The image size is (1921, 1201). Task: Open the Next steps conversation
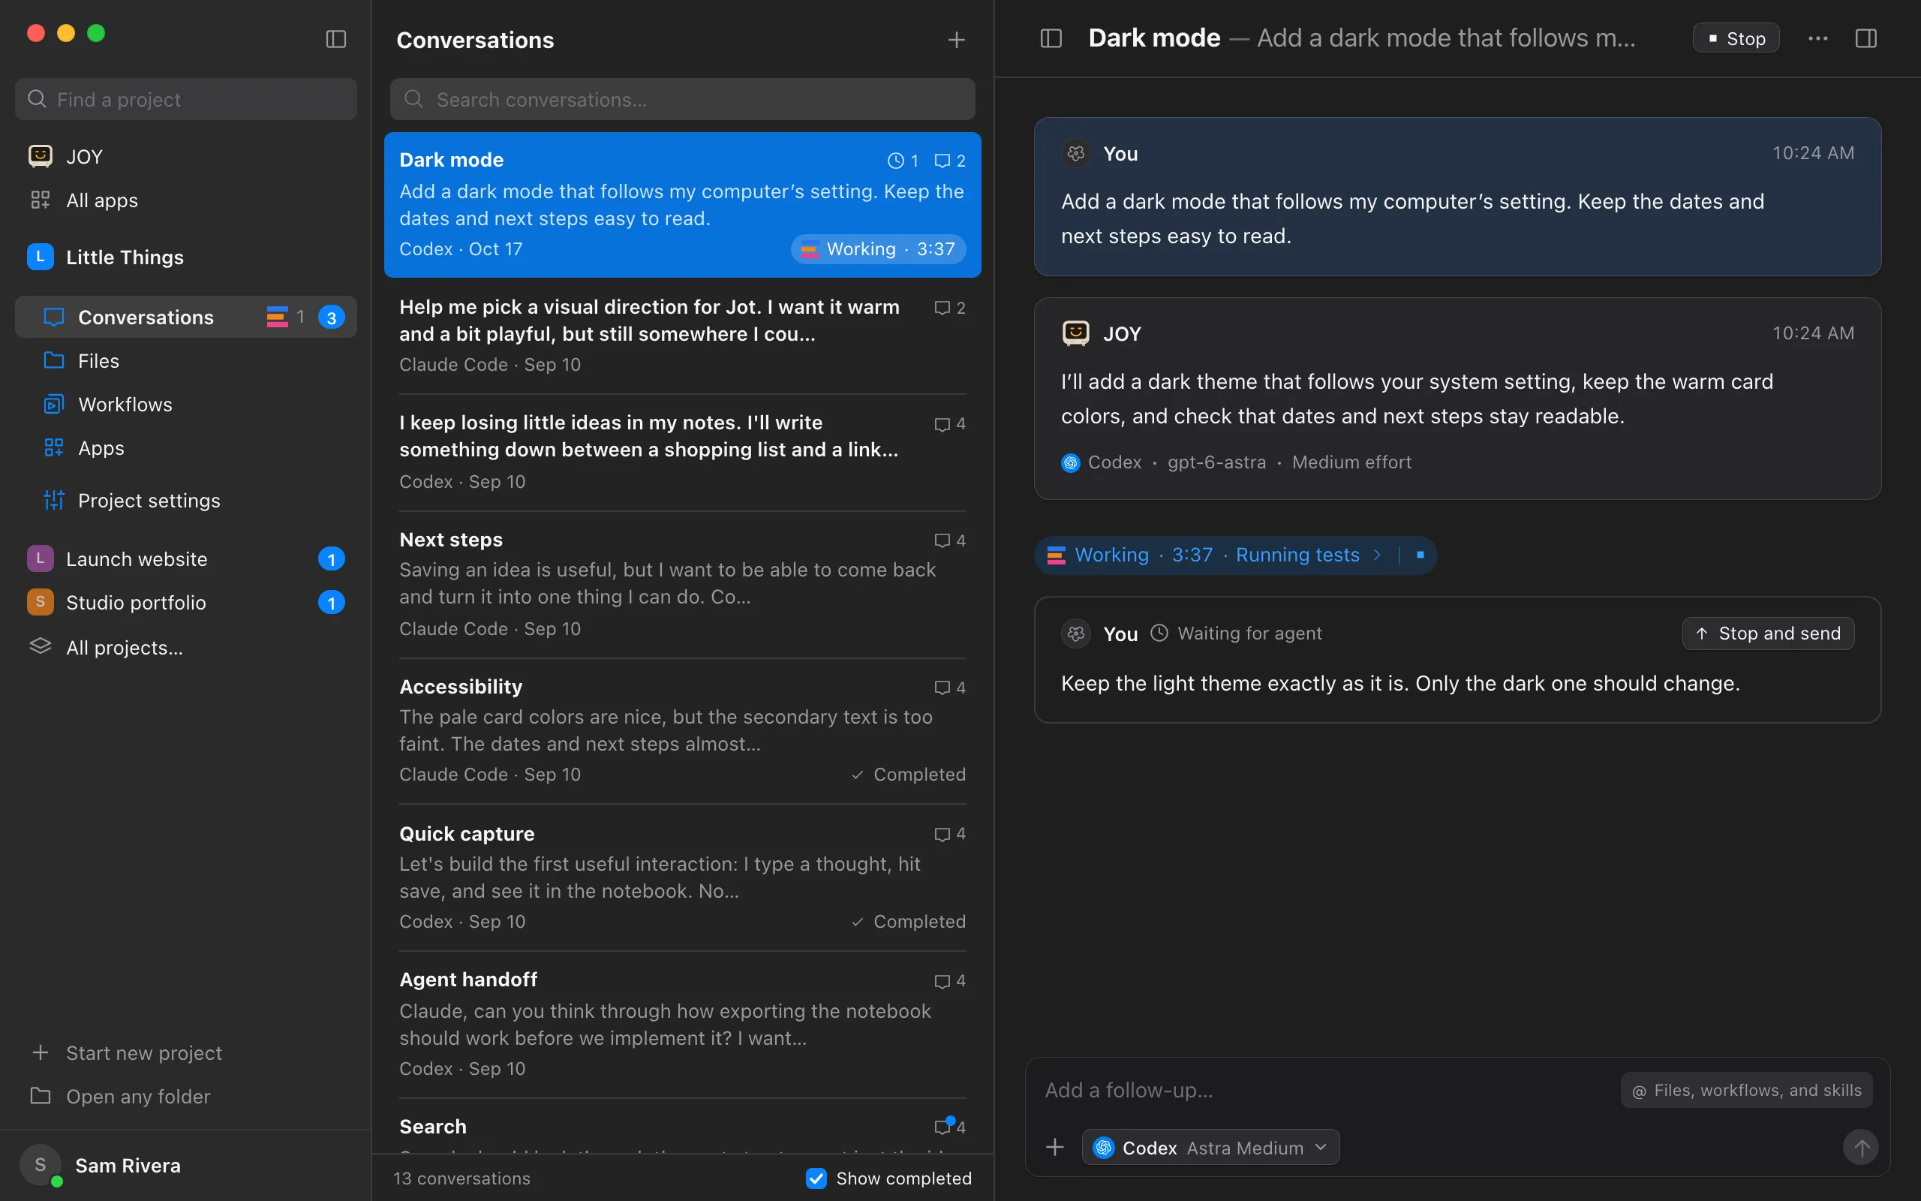click(x=683, y=584)
